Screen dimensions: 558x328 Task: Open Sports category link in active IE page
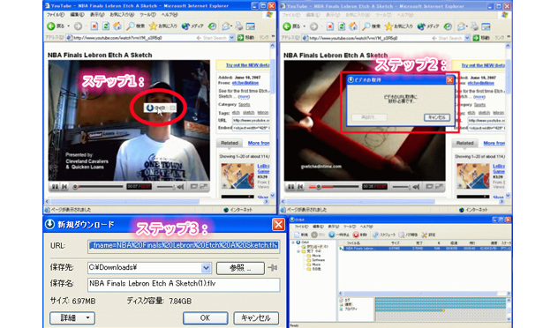coord(244,104)
